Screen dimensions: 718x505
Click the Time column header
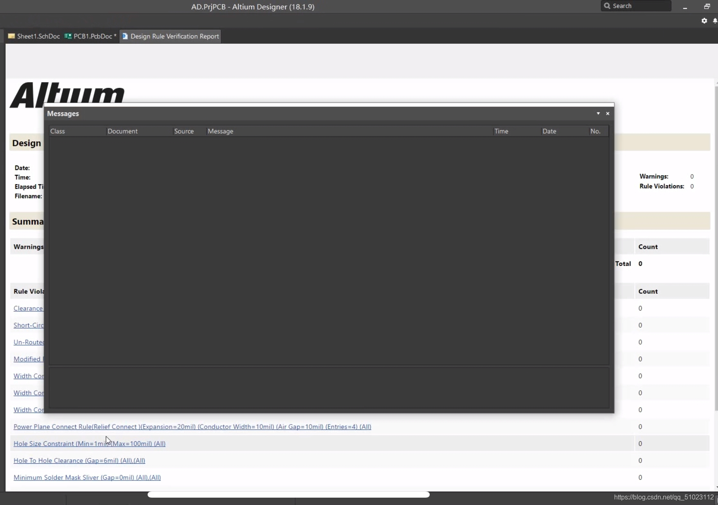pyautogui.click(x=516, y=131)
